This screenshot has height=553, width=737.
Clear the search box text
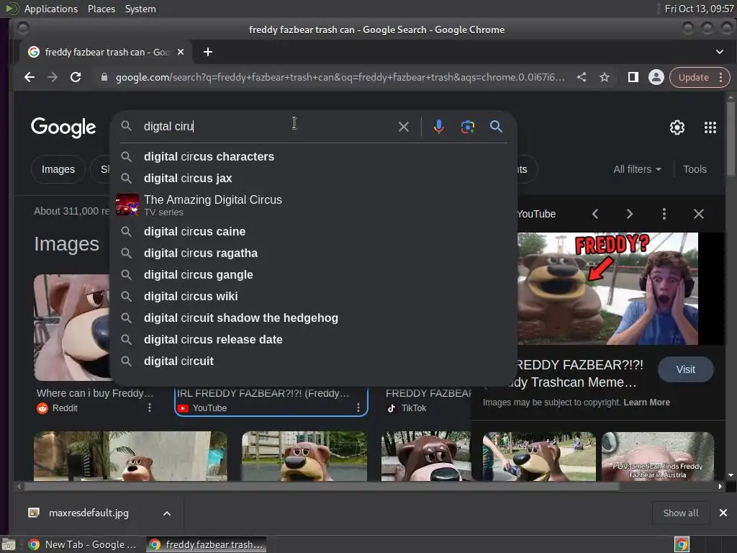click(x=403, y=127)
